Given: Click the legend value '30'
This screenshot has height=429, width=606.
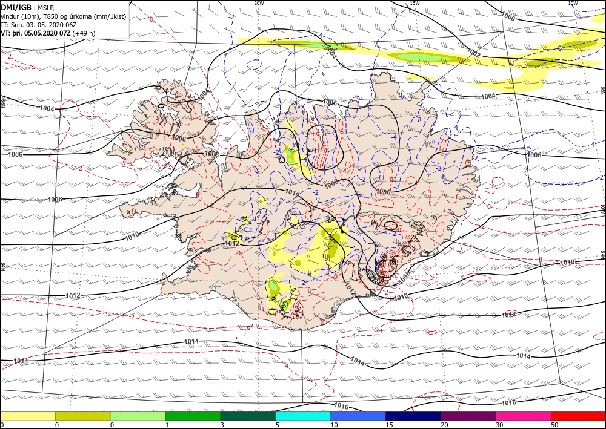Looking at the screenshot, I should 499,425.
